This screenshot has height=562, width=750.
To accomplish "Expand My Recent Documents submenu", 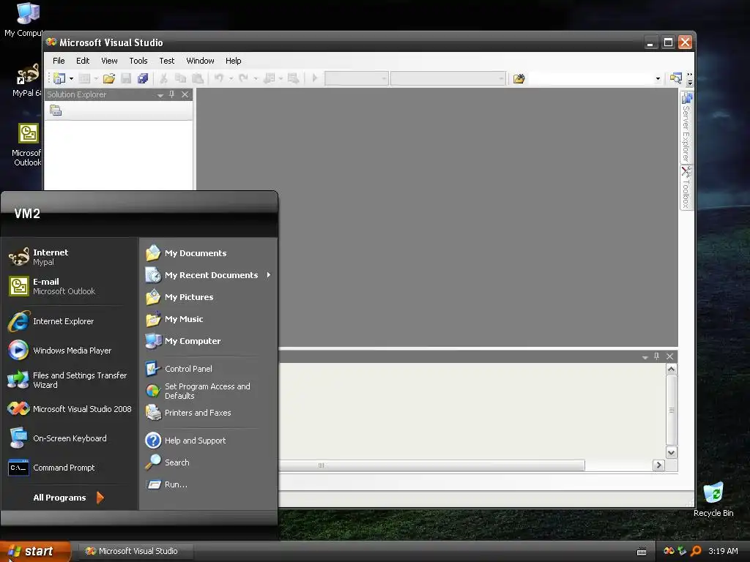I will (x=209, y=275).
